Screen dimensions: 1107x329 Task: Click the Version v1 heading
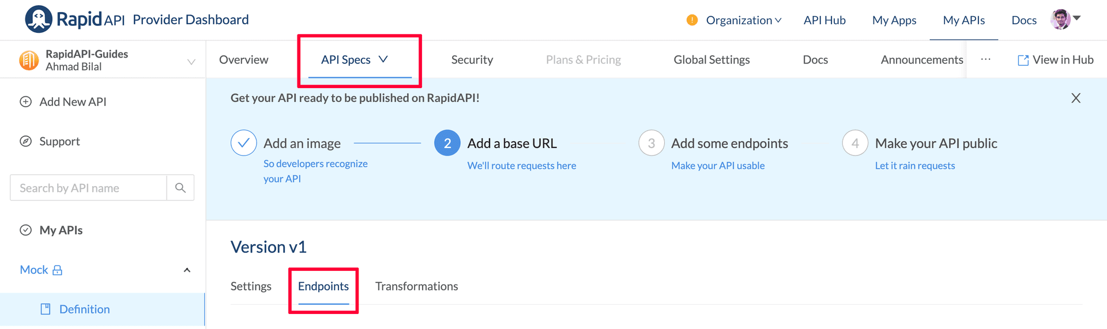(269, 247)
